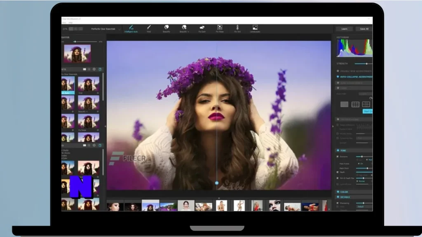The image size is (422, 237).
Task: Choose the Beautify preset in the toolbar
Action: pyautogui.click(x=166, y=29)
